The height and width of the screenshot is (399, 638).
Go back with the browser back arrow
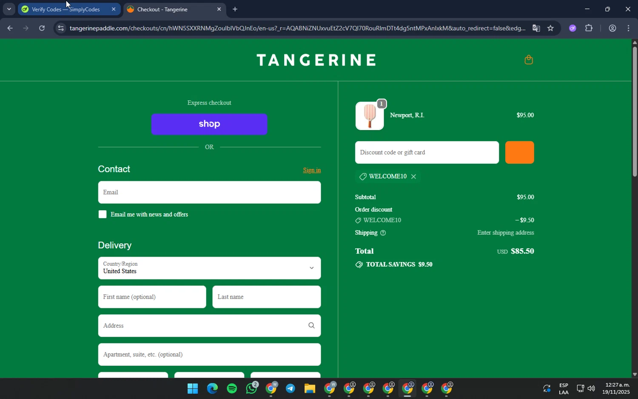tap(9, 28)
